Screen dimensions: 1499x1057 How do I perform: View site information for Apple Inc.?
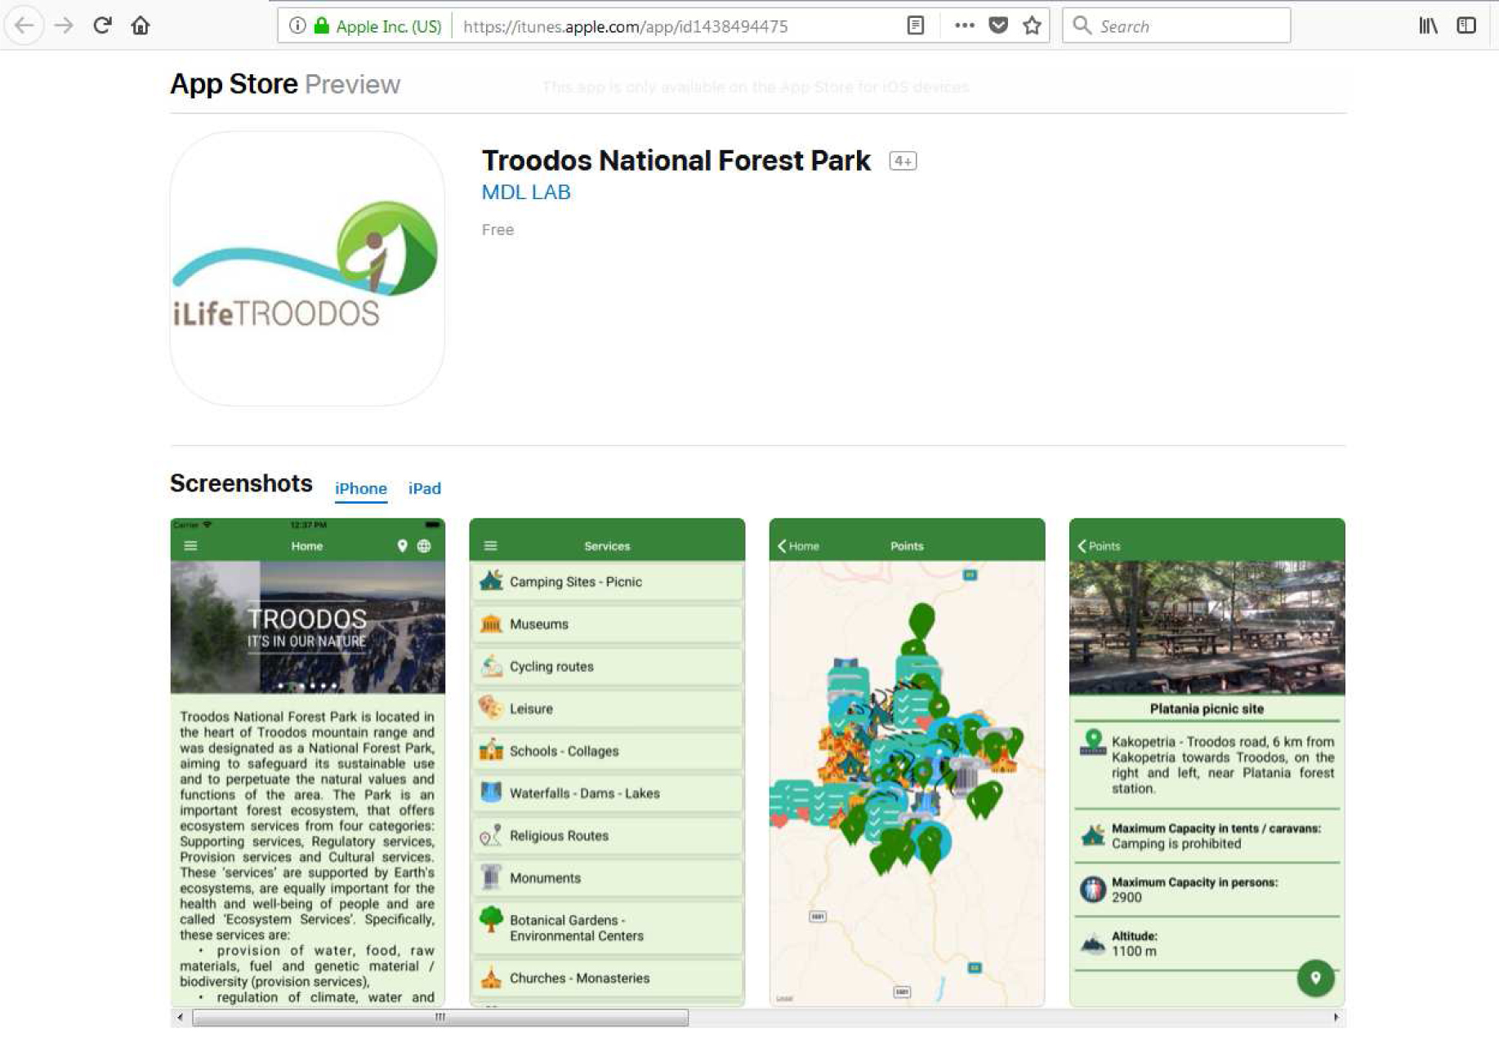[297, 25]
